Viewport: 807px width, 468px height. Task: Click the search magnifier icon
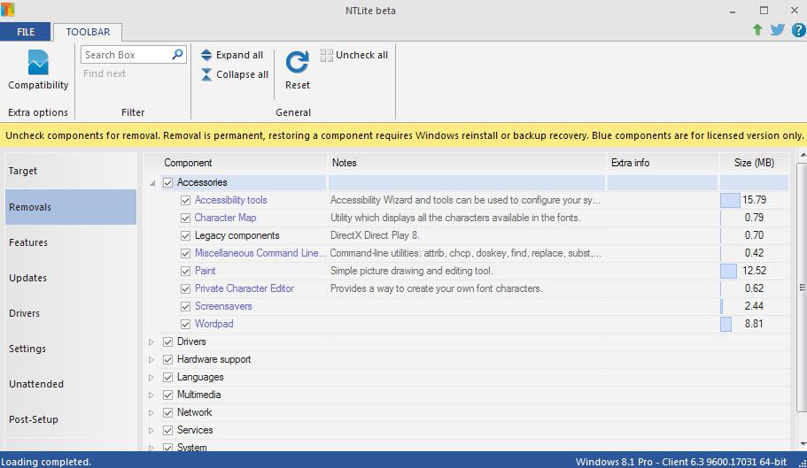pyautogui.click(x=178, y=55)
